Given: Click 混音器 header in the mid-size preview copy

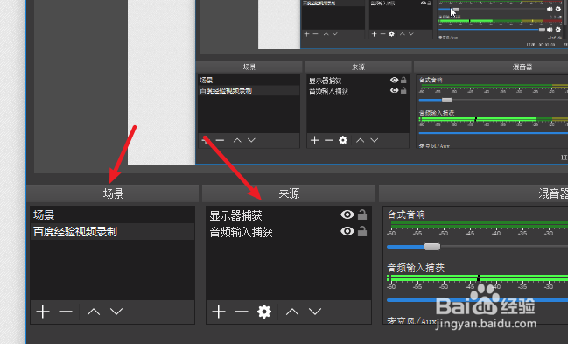Looking at the screenshot, I should click(491, 67).
